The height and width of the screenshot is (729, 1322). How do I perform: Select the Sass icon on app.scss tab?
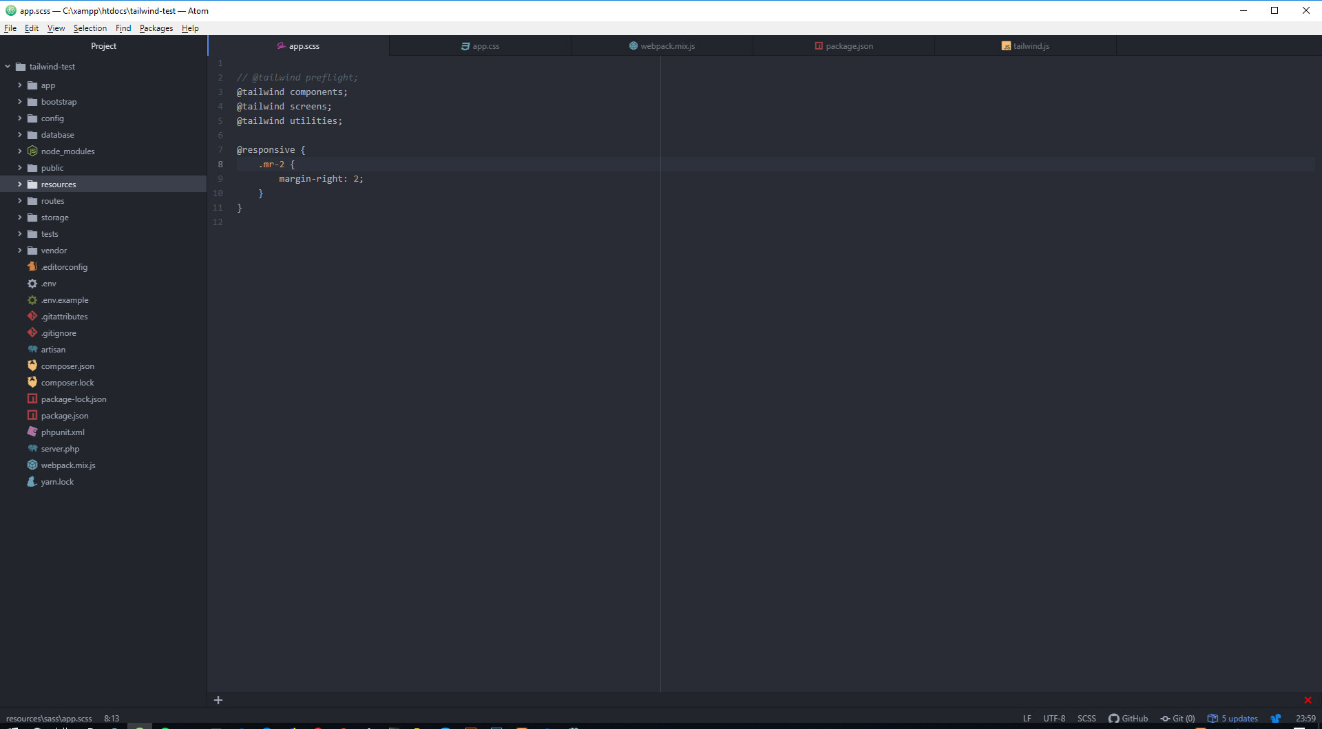pyautogui.click(x=280, y=45)
